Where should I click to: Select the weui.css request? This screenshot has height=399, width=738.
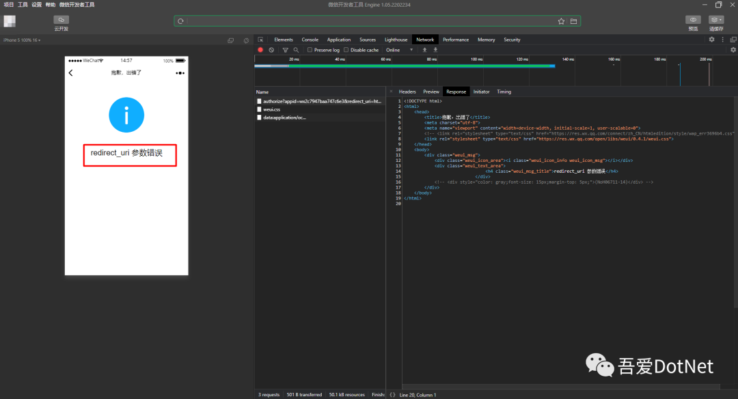272,109
